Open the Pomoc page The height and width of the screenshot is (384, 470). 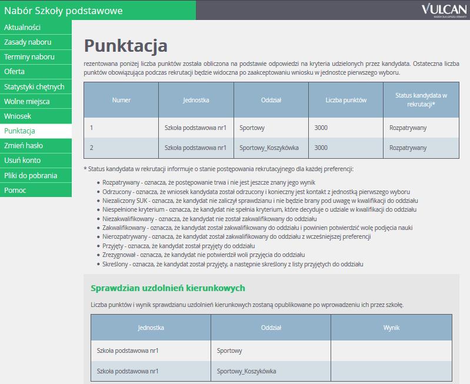[36, 190]
